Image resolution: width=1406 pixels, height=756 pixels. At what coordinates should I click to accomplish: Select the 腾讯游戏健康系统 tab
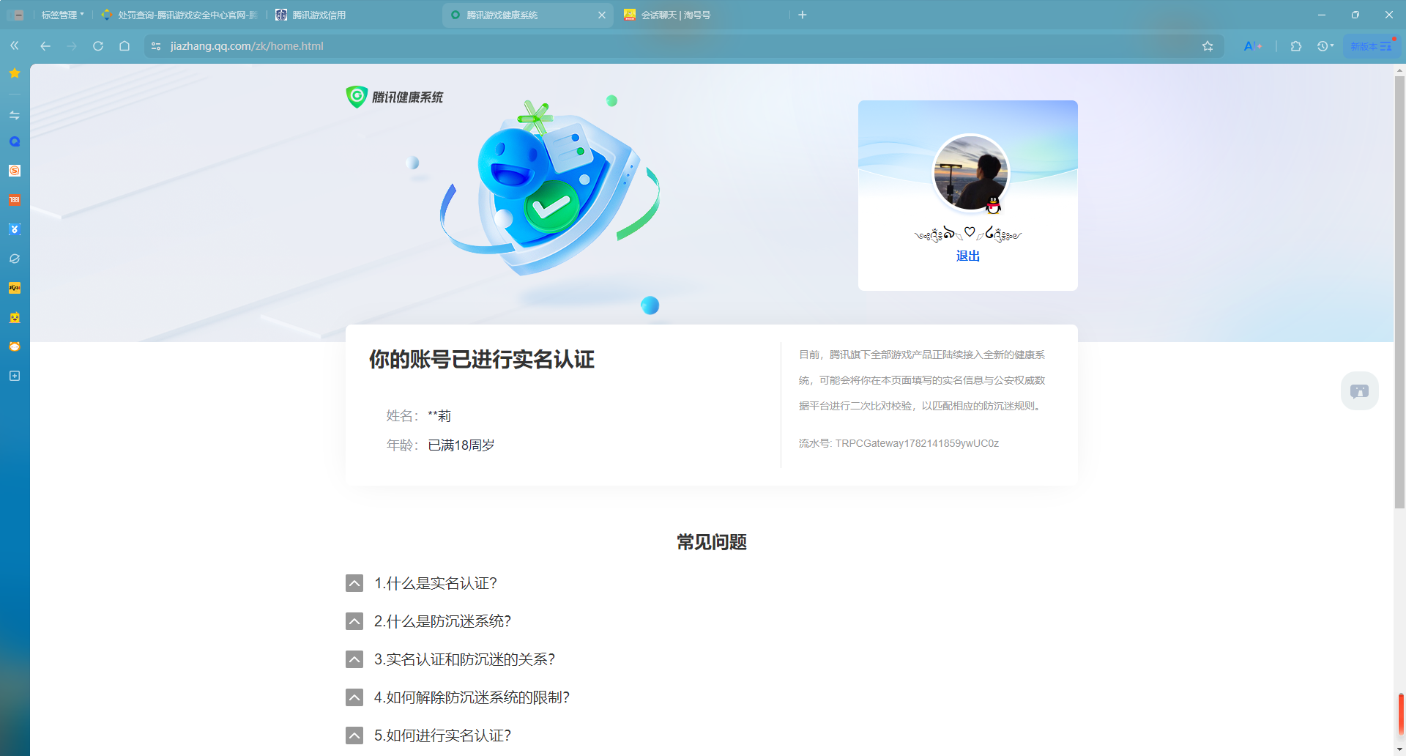tap(502, 15)
